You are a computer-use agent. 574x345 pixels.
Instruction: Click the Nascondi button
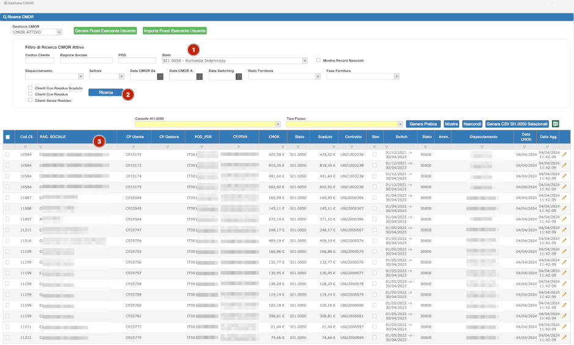pyautogui.click(x=472, y=124)
